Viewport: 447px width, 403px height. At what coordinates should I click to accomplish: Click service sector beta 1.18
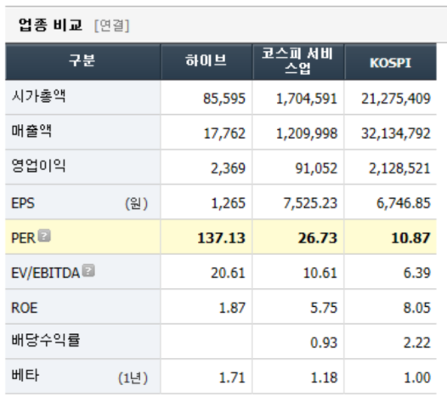point(324,378)
